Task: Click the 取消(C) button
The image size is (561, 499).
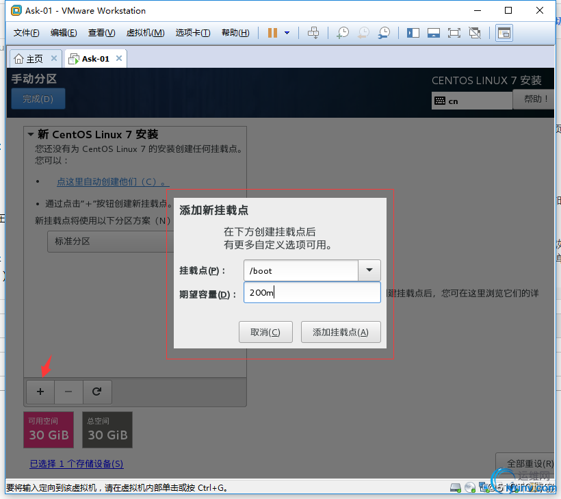Action: [265, 332]
